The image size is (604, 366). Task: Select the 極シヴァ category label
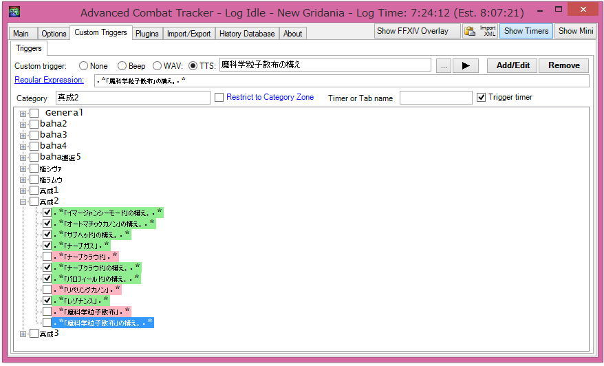click(50, 169)
